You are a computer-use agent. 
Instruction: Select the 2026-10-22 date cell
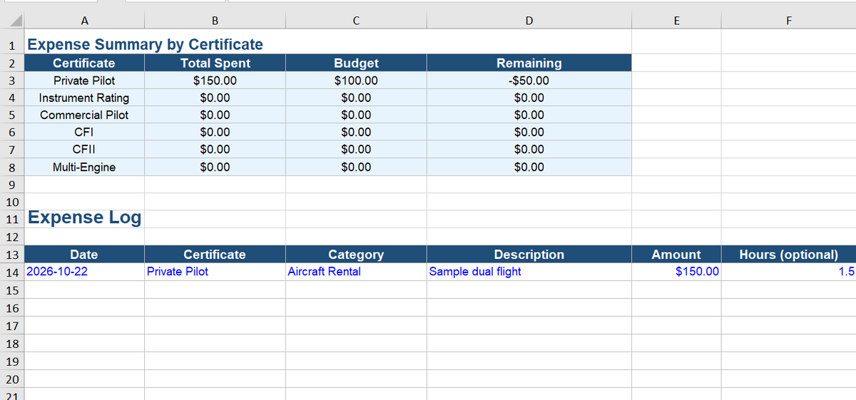click(84, 272)
